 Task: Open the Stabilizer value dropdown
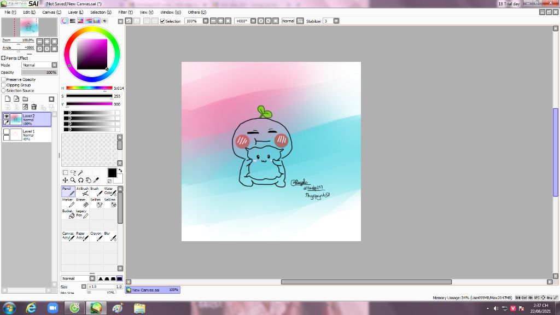[x=336, y=21]
